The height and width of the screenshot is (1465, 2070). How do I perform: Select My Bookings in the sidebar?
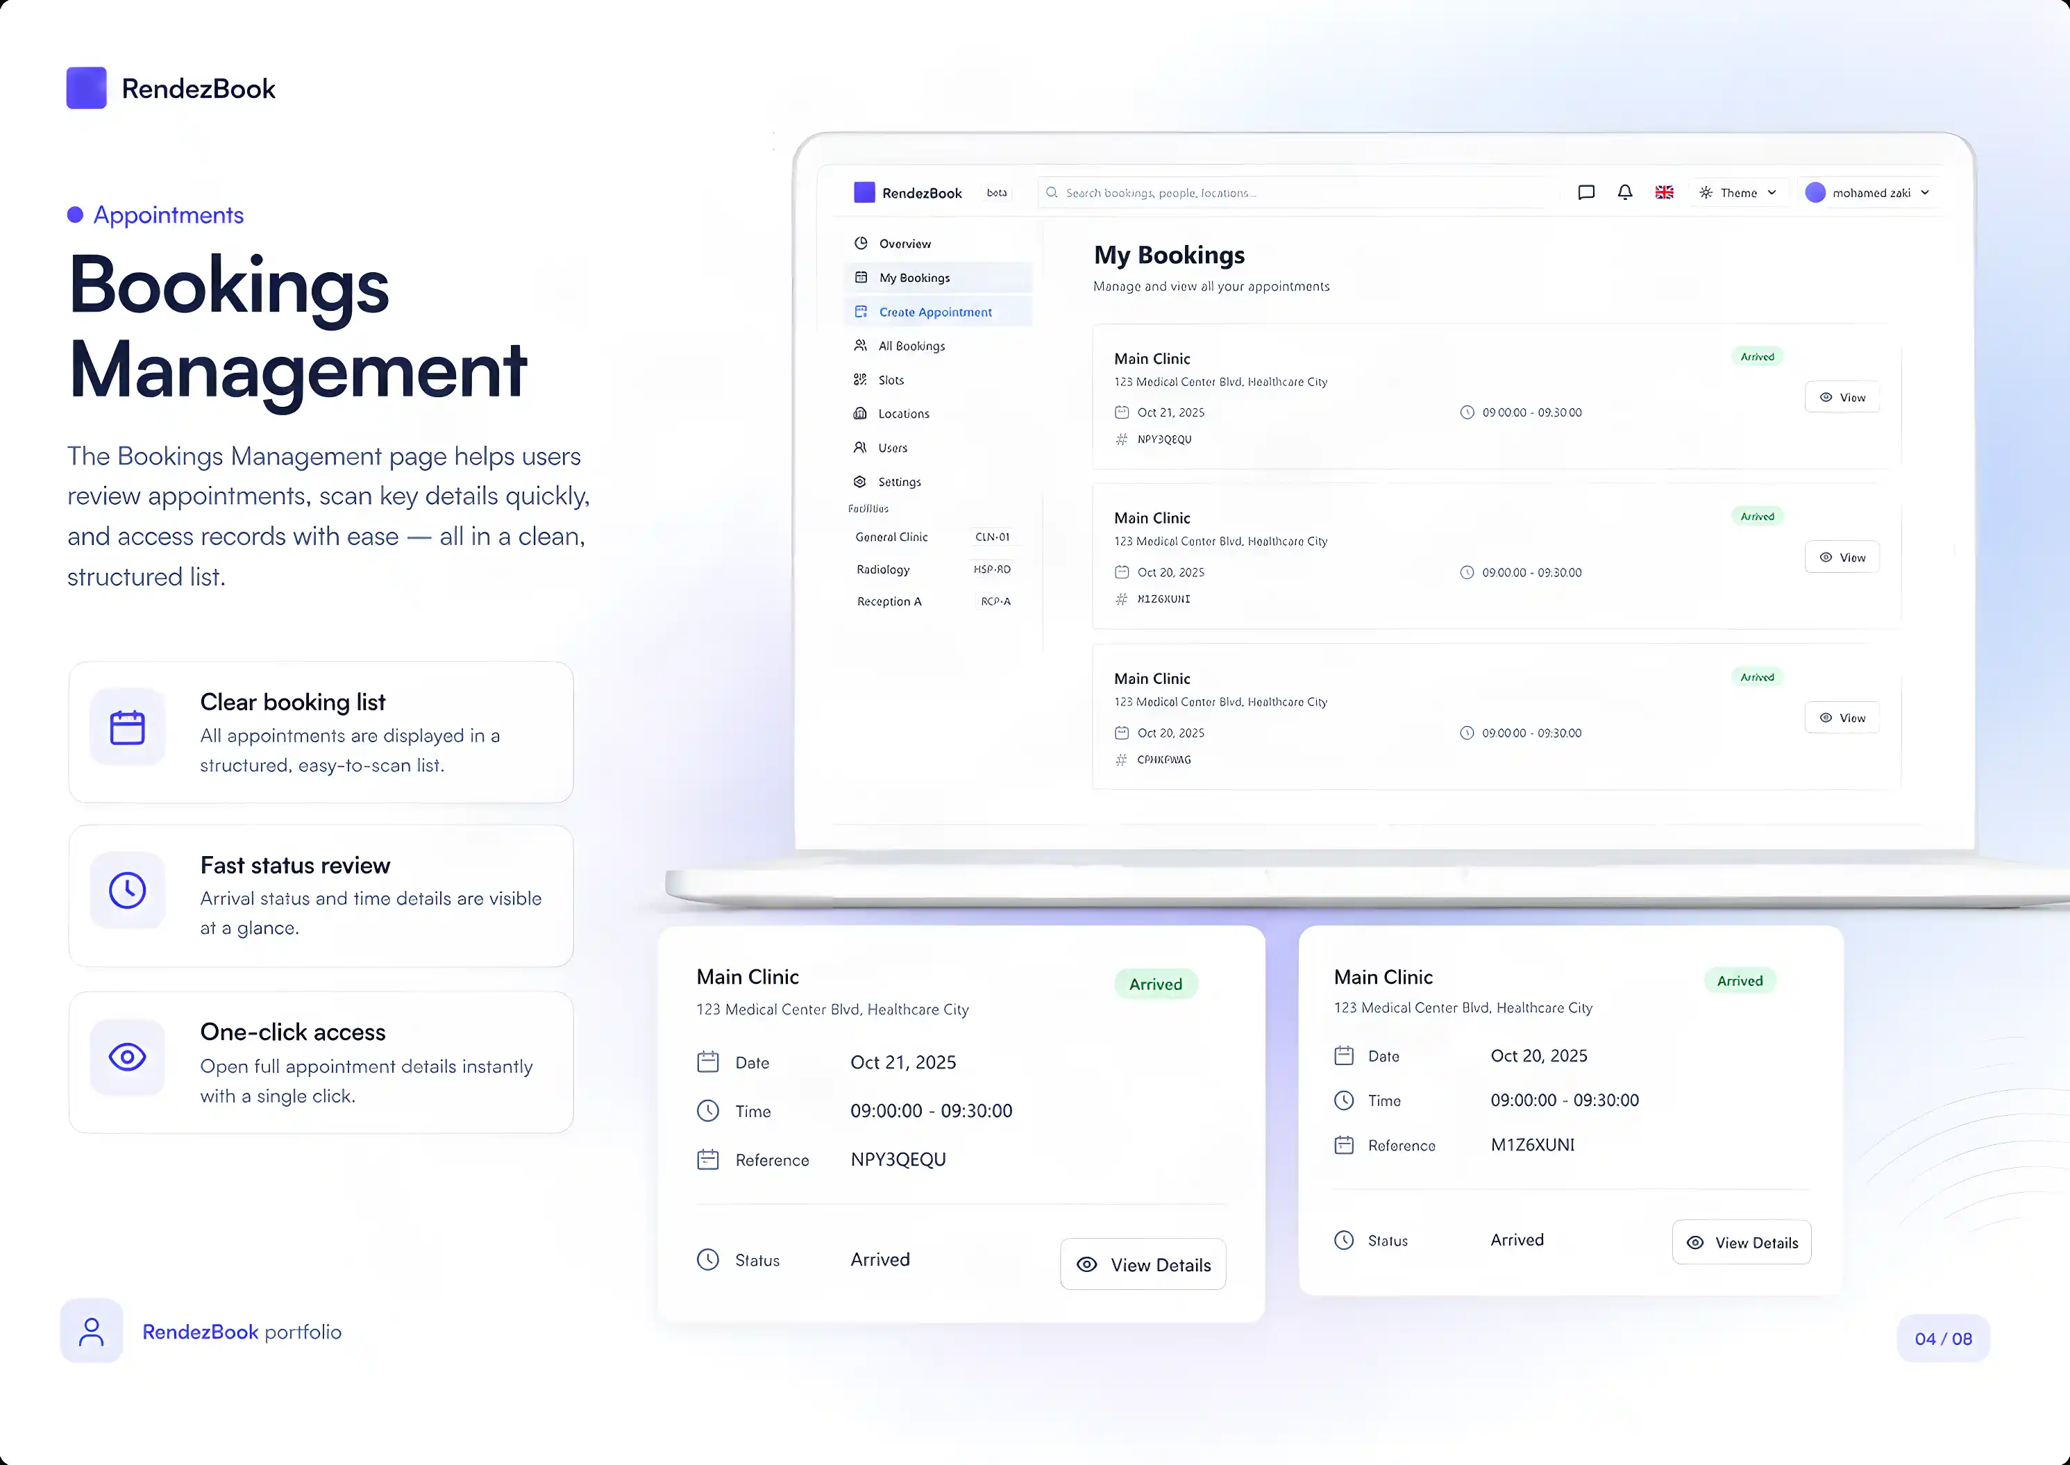938,278
